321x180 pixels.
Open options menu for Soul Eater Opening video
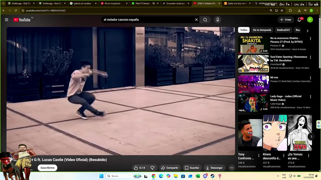click(x=310, y=57)
